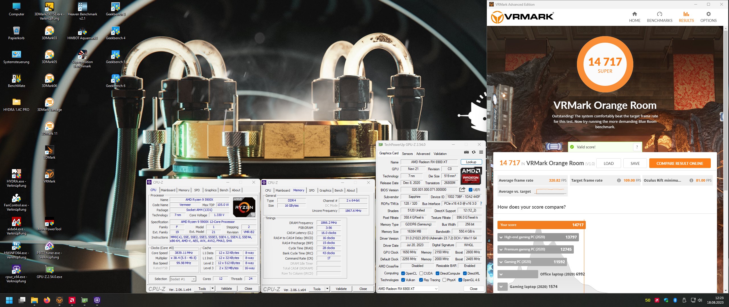Expand the Office laptop (2020) comparison row

[501, 274]
